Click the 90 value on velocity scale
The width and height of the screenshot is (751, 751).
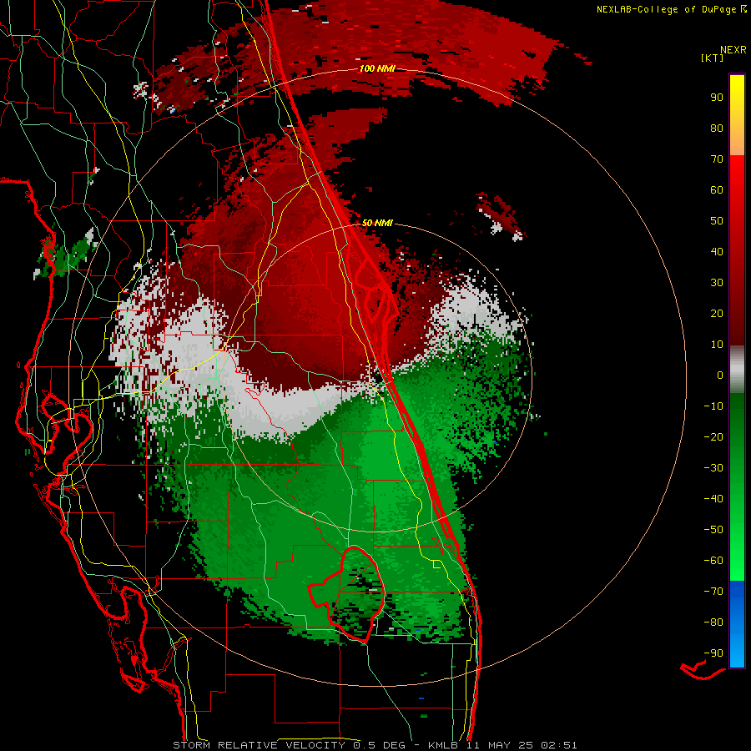point(717,98)
